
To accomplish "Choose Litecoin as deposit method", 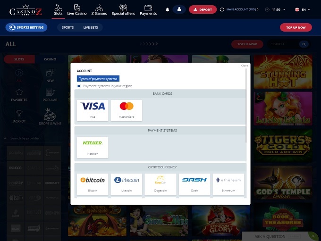I will 127,183.
